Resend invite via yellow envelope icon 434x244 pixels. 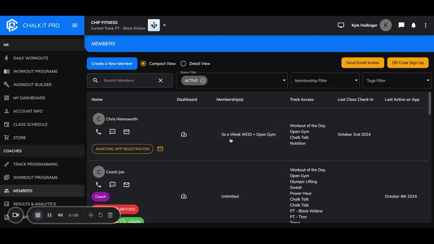[160, 149]
